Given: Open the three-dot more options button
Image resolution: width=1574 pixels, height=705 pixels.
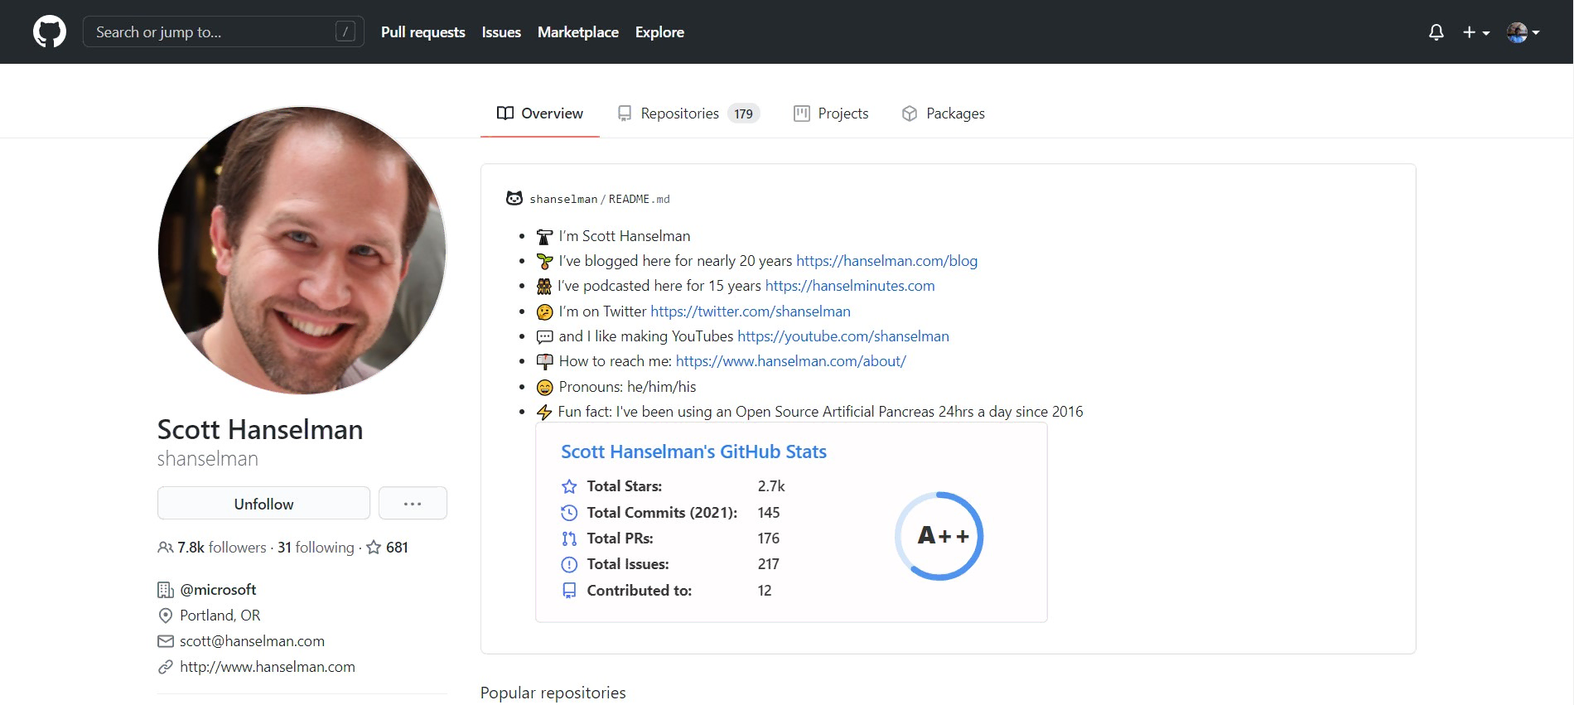Looking at the screenshot, I should pos(413,504).
